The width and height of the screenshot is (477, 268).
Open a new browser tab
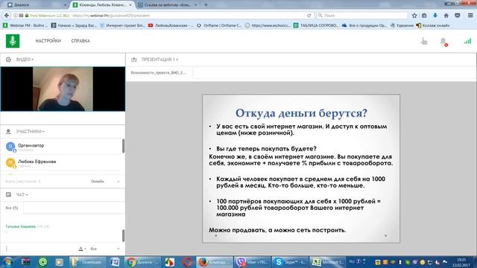pyautogui.click(x=206, y=5)
